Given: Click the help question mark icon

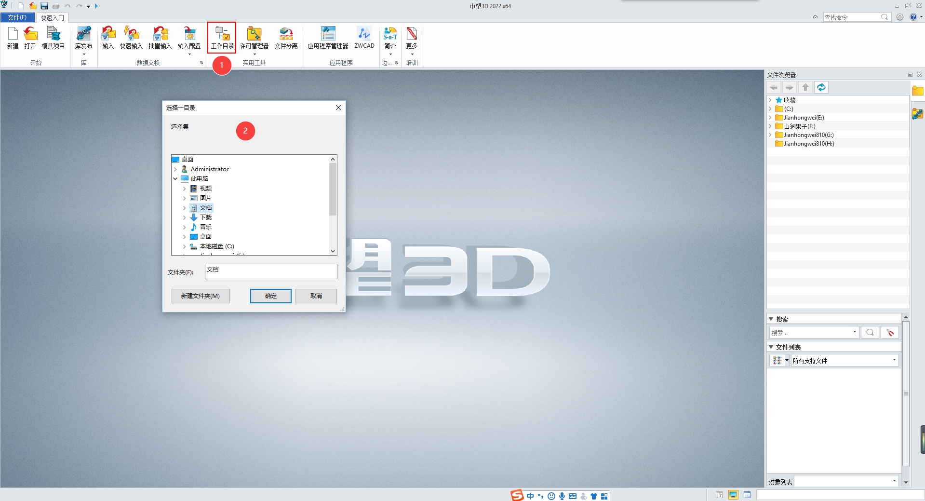Looking at the screenshot, I should [x=913, y=17].
